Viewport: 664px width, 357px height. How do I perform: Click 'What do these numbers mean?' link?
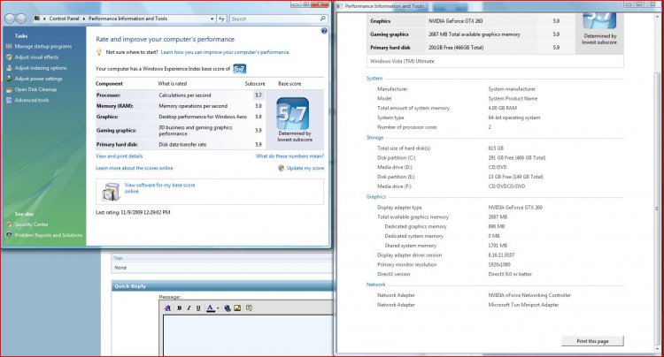pos(290,156)
